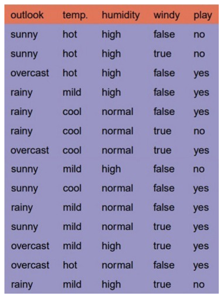Click 'cool' in the sunny, cool row
This screenshot has height=298, width=222.
72,188
